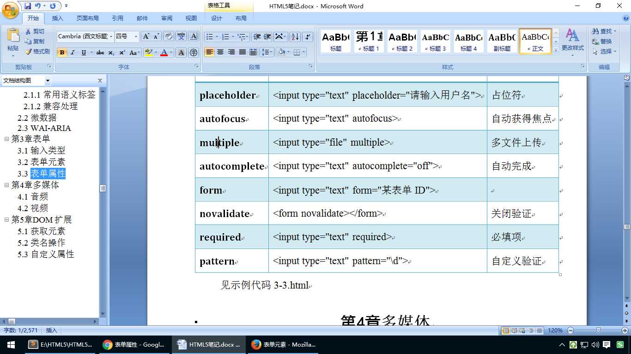Apply character border
Viewport: 631px width, 354px height.
(194, 36)
